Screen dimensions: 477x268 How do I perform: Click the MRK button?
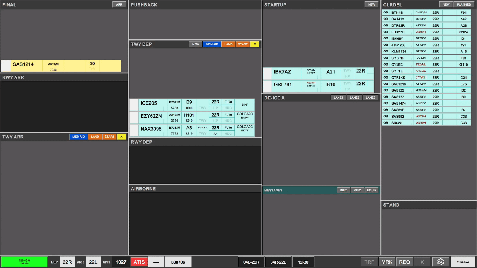point(387,262)
